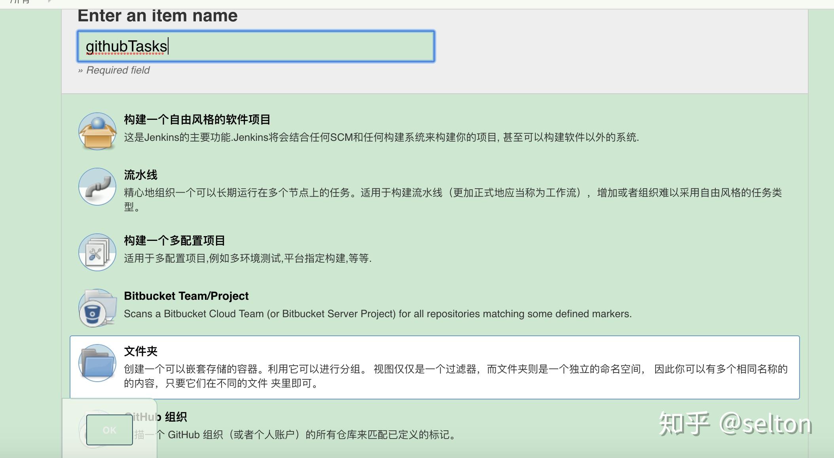Click the multi-configuration description text

[247, 259]
